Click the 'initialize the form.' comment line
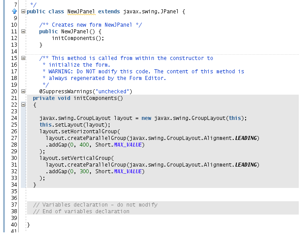This screenshot has height=239, width=305. pos(76,65)
